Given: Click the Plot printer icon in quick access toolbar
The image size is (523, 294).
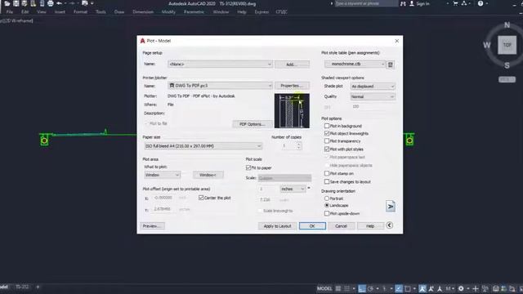Looking at the screenshot, I should pos(51,3).
